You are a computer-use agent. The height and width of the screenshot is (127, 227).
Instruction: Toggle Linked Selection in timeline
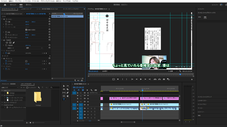pos(83,90)
